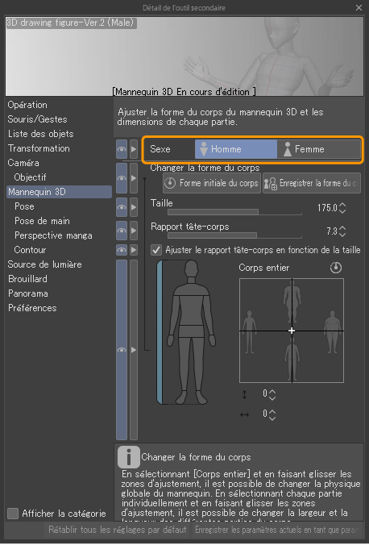
Task: Enable Afficher la catégorie checkbox
Action: 13,514
